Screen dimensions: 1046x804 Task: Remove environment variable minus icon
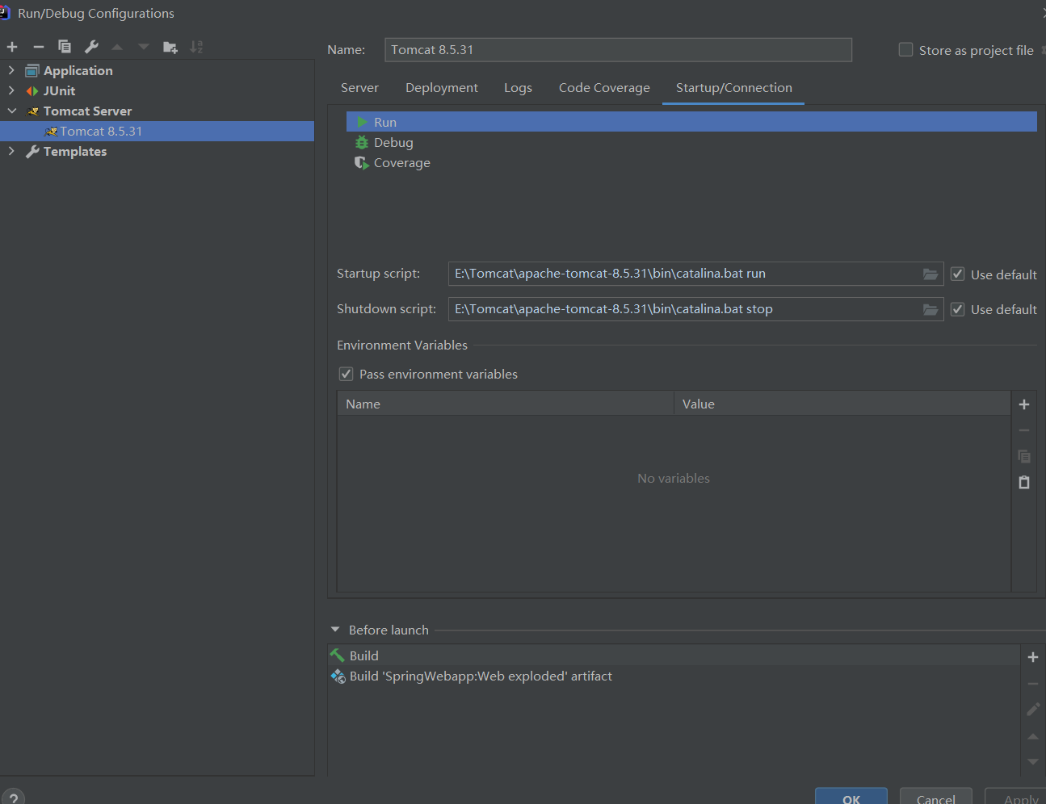coord(1024,430)
